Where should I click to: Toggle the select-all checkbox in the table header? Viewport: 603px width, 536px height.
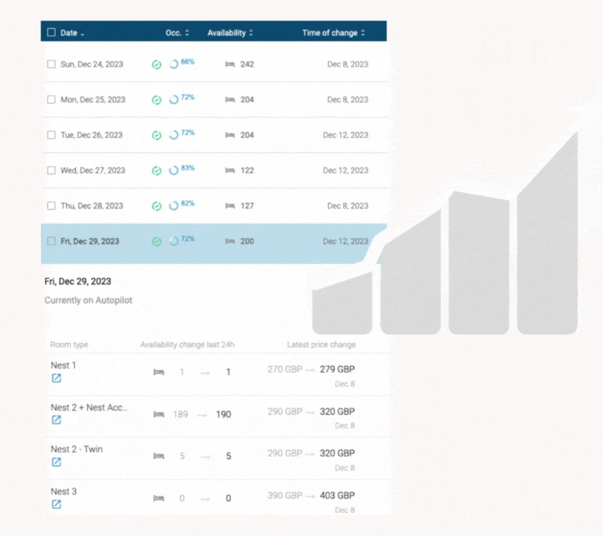(50, 32)
